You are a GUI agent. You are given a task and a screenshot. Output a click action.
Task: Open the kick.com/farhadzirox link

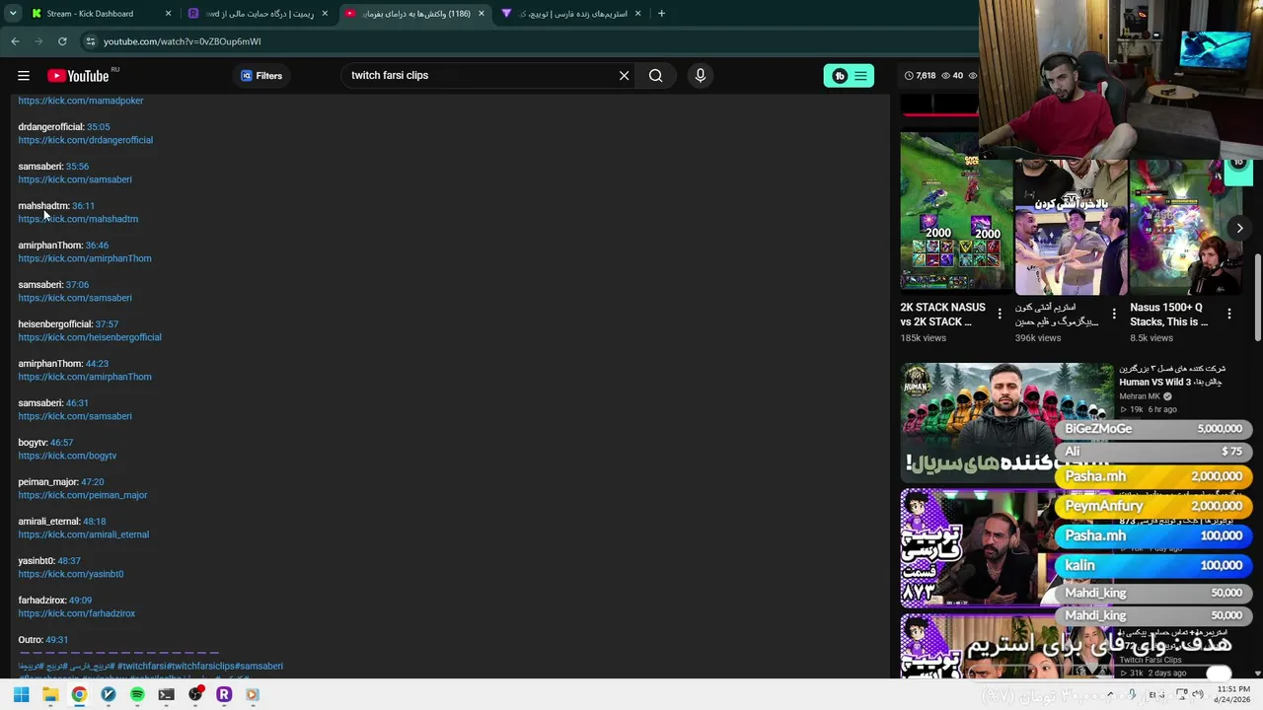77,613
